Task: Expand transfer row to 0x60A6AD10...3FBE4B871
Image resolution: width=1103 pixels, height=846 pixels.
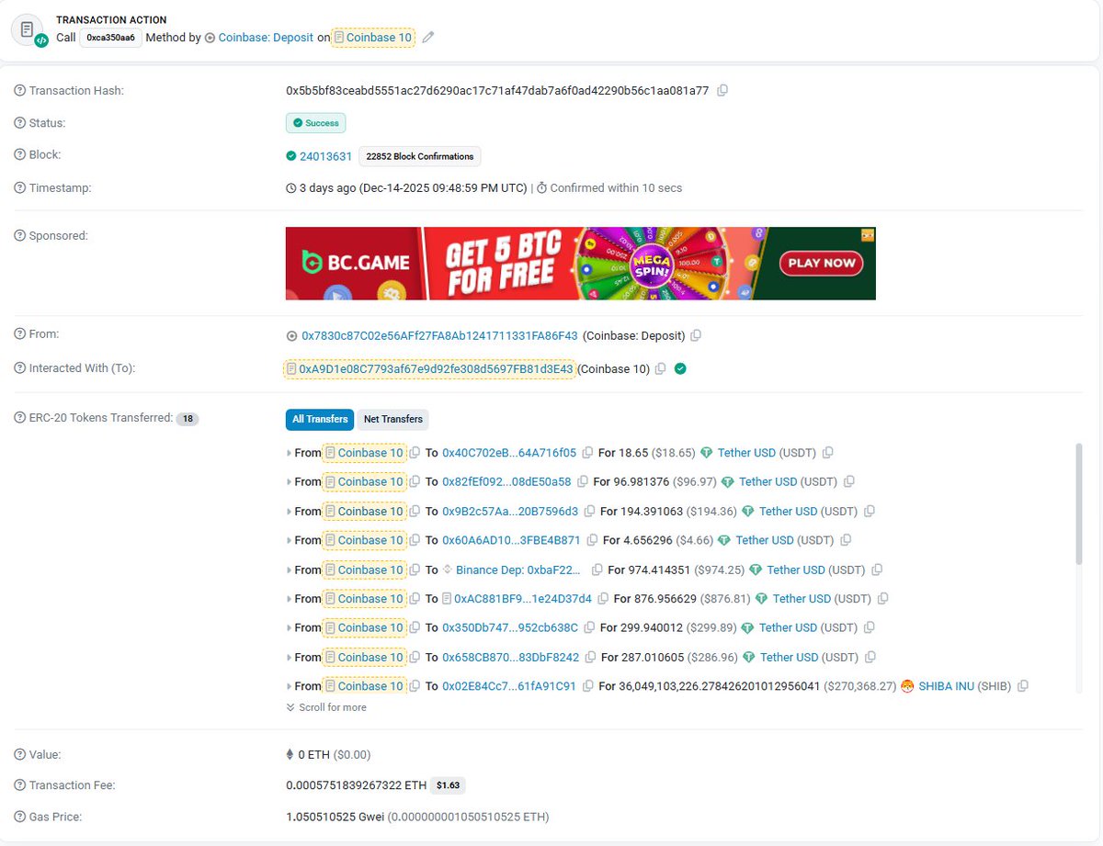Action: tap(290, 541)
